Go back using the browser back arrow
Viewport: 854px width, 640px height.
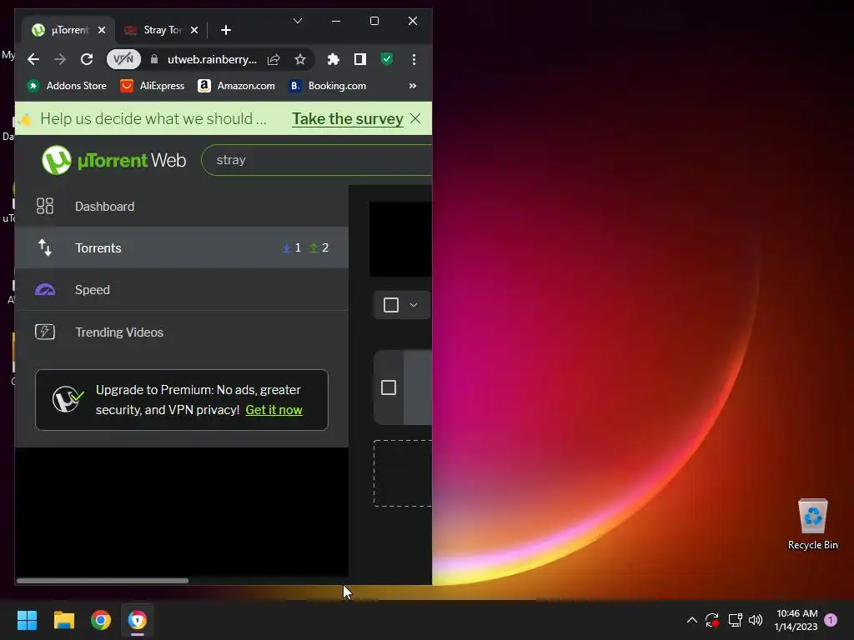pyautogui.click(x=33, y=59)
